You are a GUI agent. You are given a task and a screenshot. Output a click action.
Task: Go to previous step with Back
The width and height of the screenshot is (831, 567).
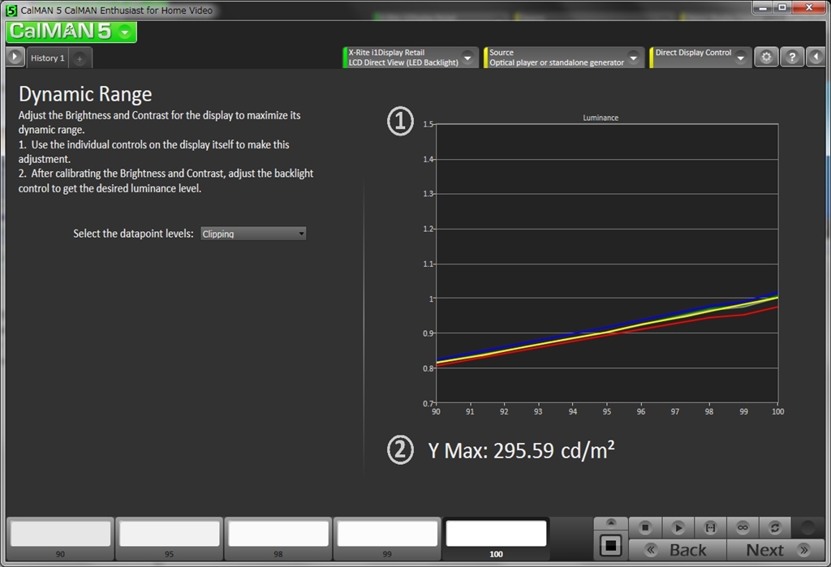tap(678, 550)
